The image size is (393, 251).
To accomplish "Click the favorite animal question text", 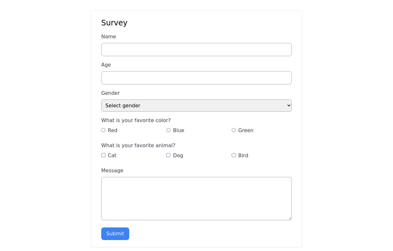I will coord(138,146).
